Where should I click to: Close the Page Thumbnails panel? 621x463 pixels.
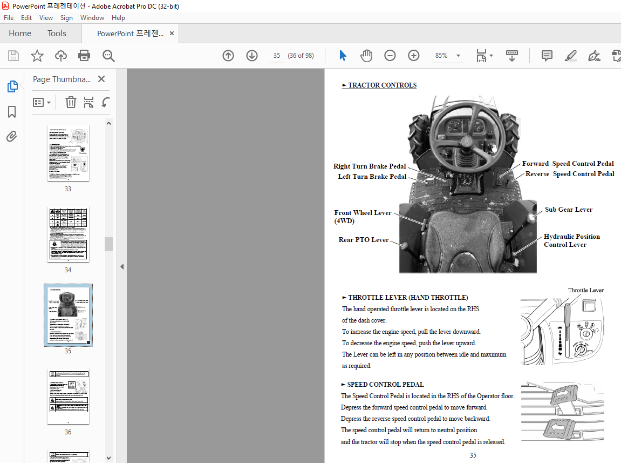pyautogui.click(x=101, y=79)
